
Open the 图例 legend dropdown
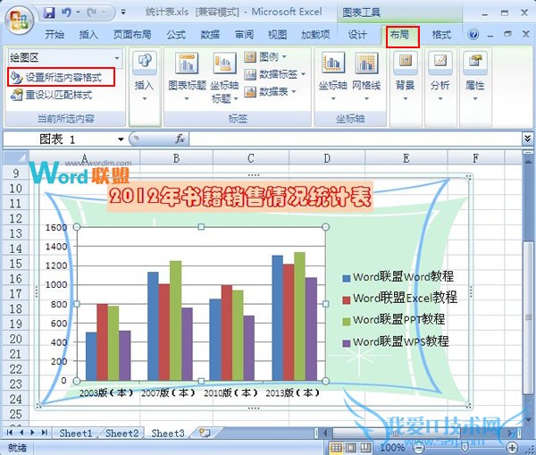[x=265, y=56]
